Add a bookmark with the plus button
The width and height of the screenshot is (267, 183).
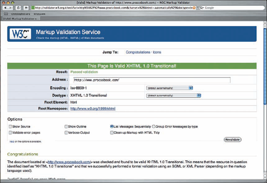tap(26, 8)
